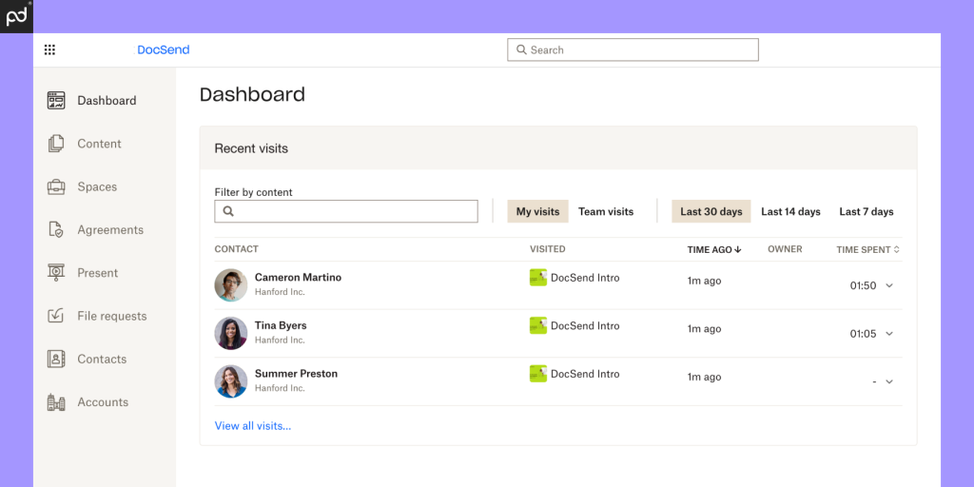This screenshot has height=487, width=974.
Task: Click the Agreements shield-document icon
Action: pos(56,230)
